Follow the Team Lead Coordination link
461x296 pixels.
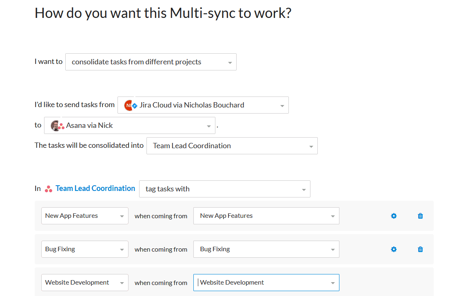95,189
